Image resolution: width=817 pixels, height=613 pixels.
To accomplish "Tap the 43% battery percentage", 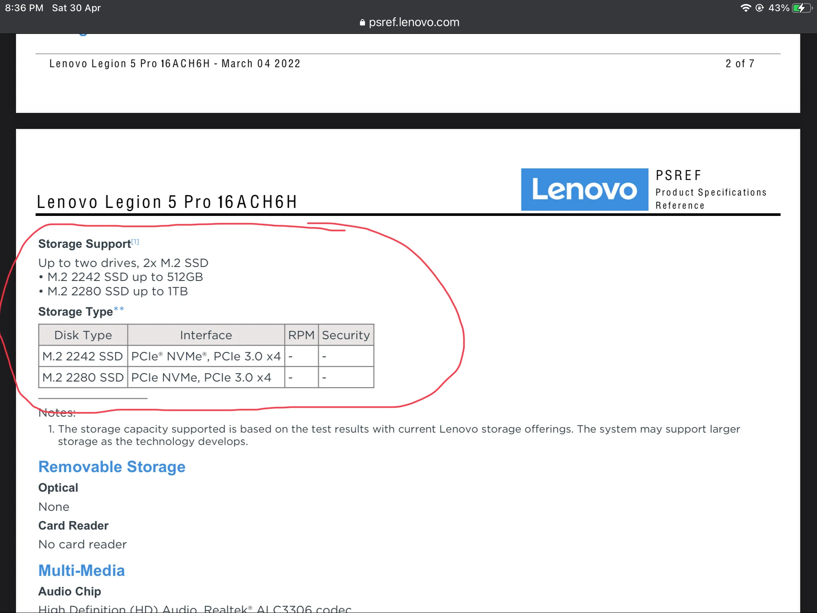I will [779, 8].
